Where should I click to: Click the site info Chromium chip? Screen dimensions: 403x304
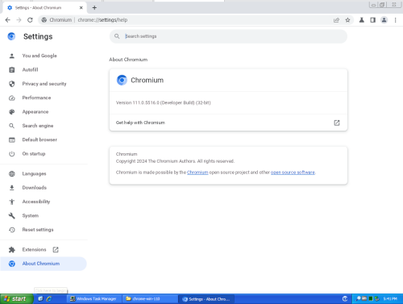[x=57, y=20]
